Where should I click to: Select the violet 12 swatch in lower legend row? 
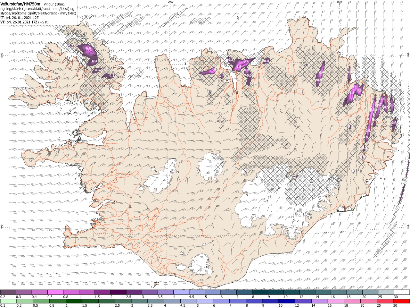tap(303, 301)
